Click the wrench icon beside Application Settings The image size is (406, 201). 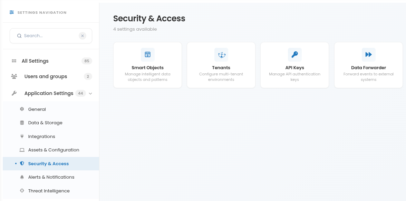[14, 93]
